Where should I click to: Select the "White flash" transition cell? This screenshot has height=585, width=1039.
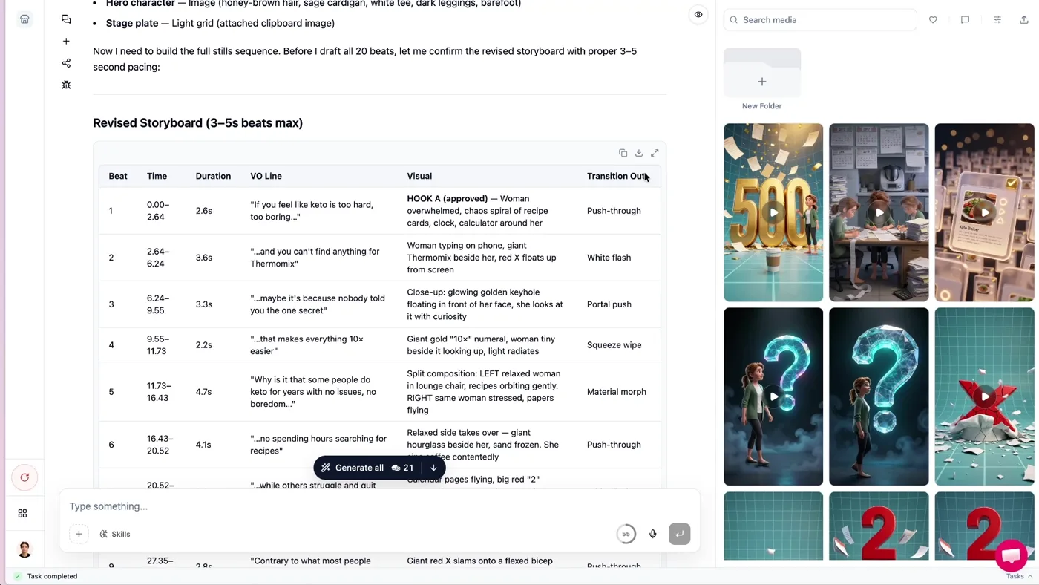tap(609, 258)
